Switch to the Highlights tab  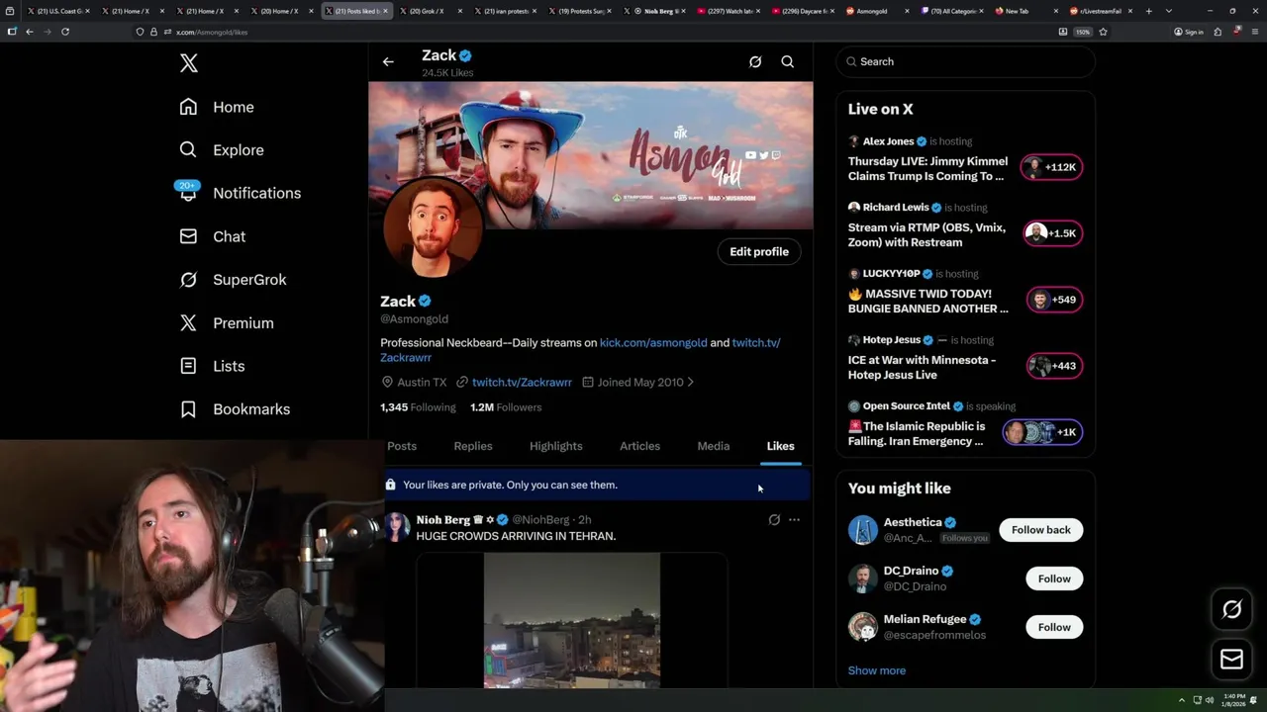(x=556, y=446)
